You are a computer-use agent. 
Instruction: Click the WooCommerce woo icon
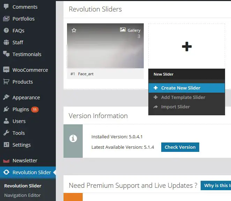(6, 70)
